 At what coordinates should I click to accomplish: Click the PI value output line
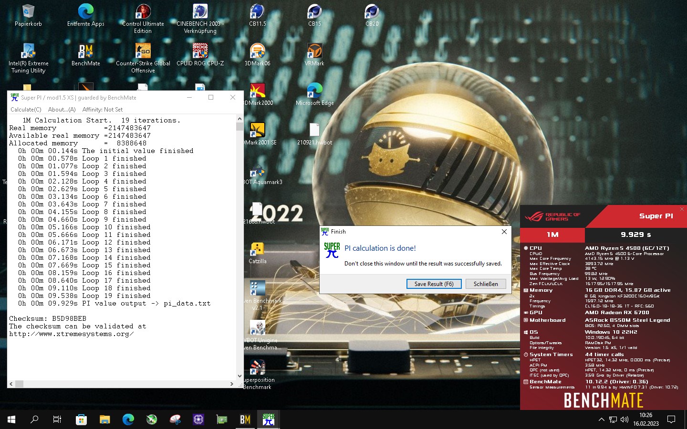pos(114,303)
